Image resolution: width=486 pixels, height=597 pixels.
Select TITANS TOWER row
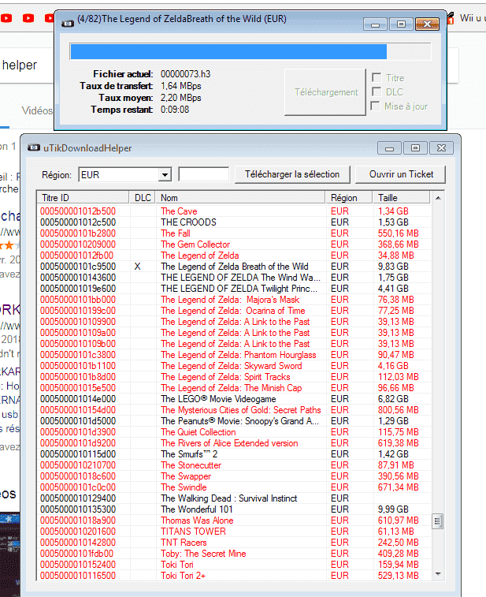click(234, 531)
